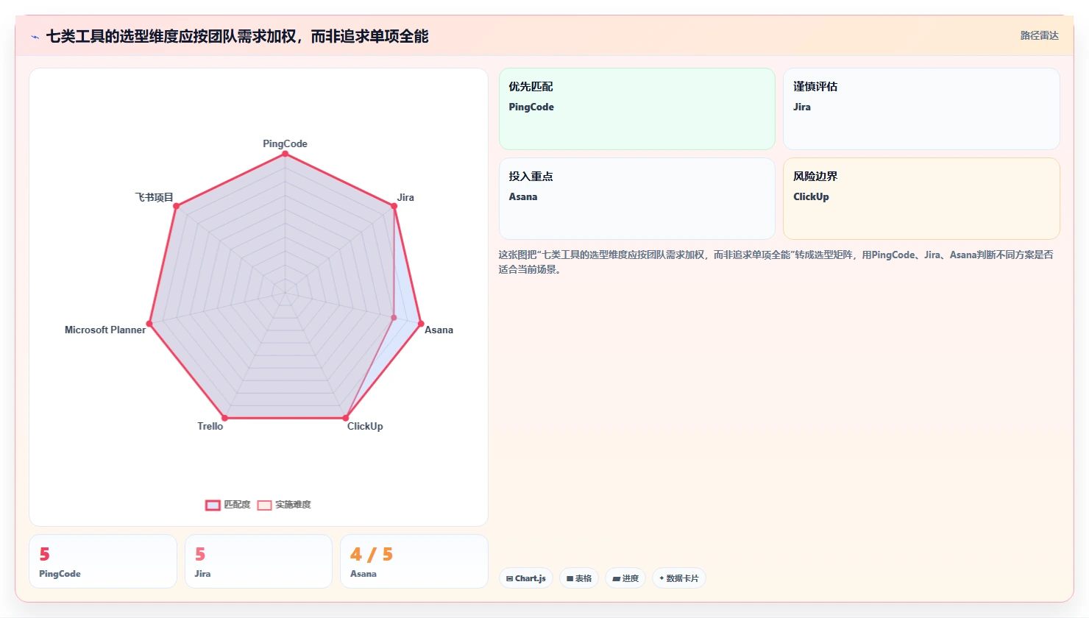
Task: Click the page title 七类工具的选型维度
Action: 238,36
